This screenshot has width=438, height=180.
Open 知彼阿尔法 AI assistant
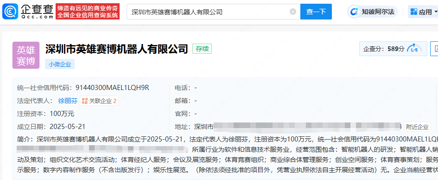coord(373,12)
